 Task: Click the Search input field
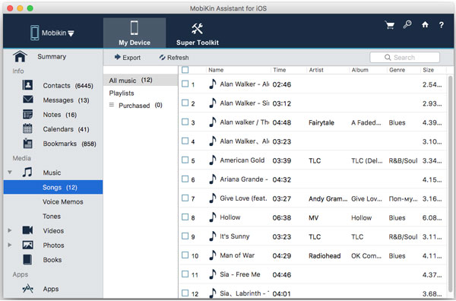(x=404, y=57)
